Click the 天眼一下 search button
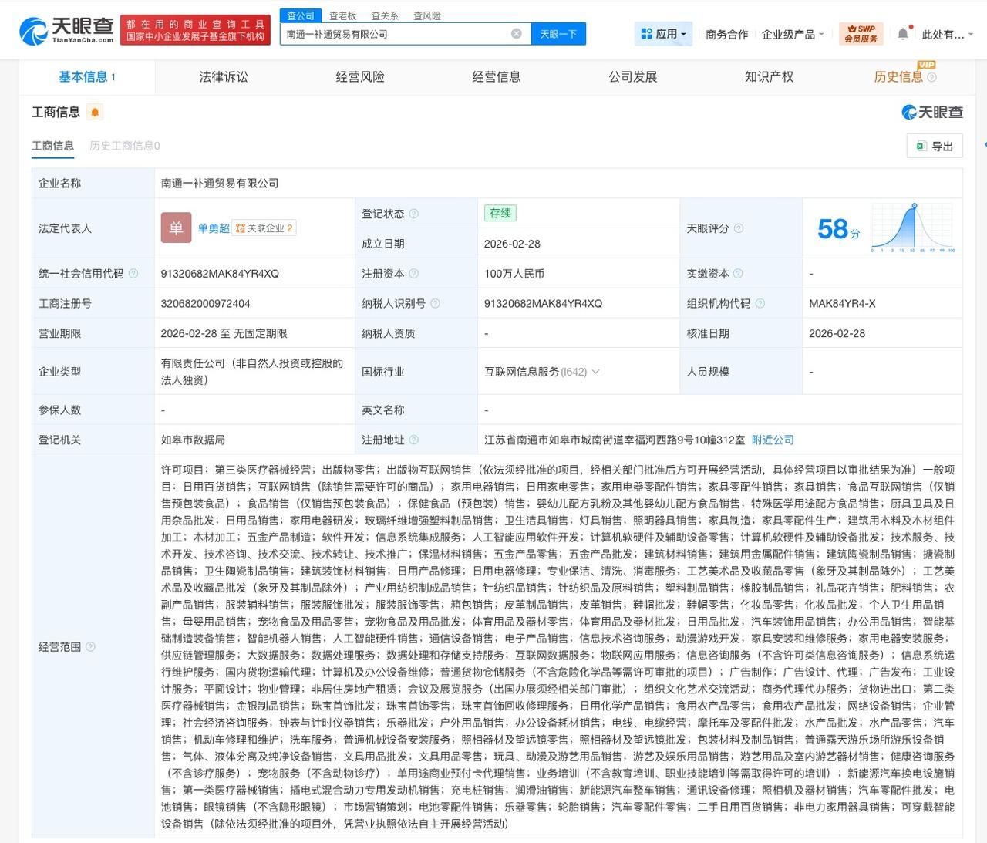Image resolution: width=987 pixels, height=843 pixels. coord(558,33)
